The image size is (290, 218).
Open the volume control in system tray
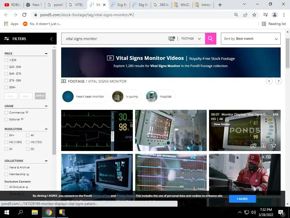[x=253, y=212]
